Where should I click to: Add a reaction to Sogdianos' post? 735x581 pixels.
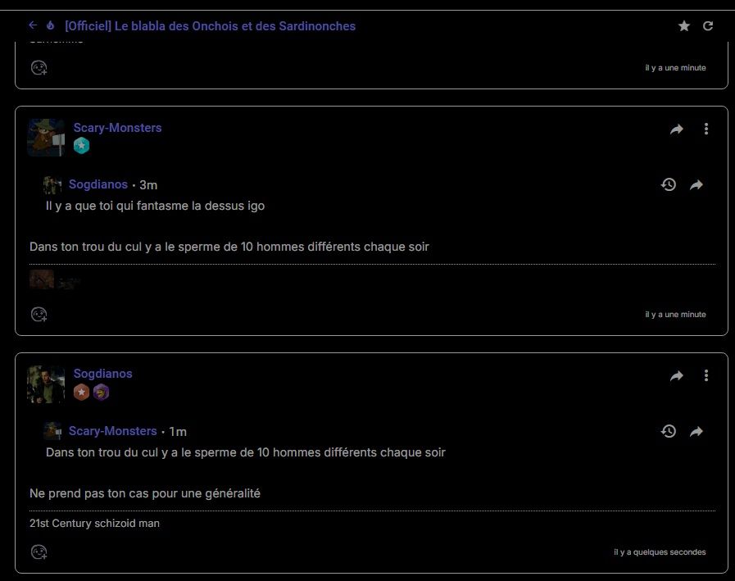[x=39, y=552]
